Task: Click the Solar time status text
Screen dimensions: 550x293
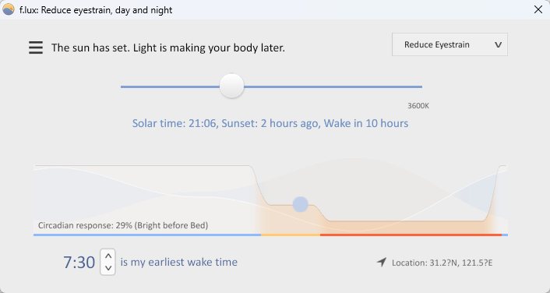Action: 270,124
